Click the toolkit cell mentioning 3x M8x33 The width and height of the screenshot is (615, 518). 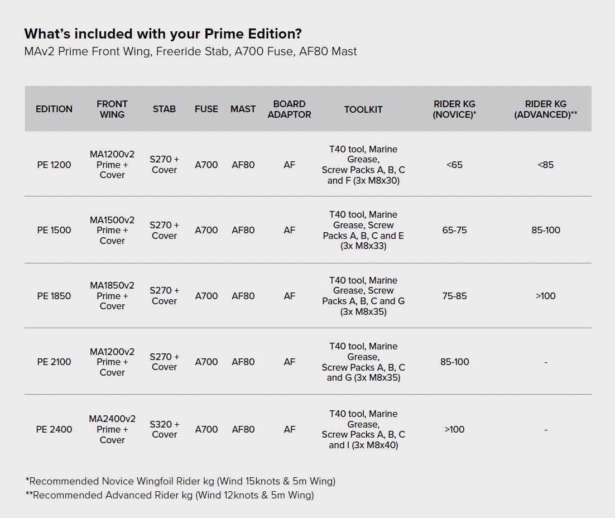363,230
